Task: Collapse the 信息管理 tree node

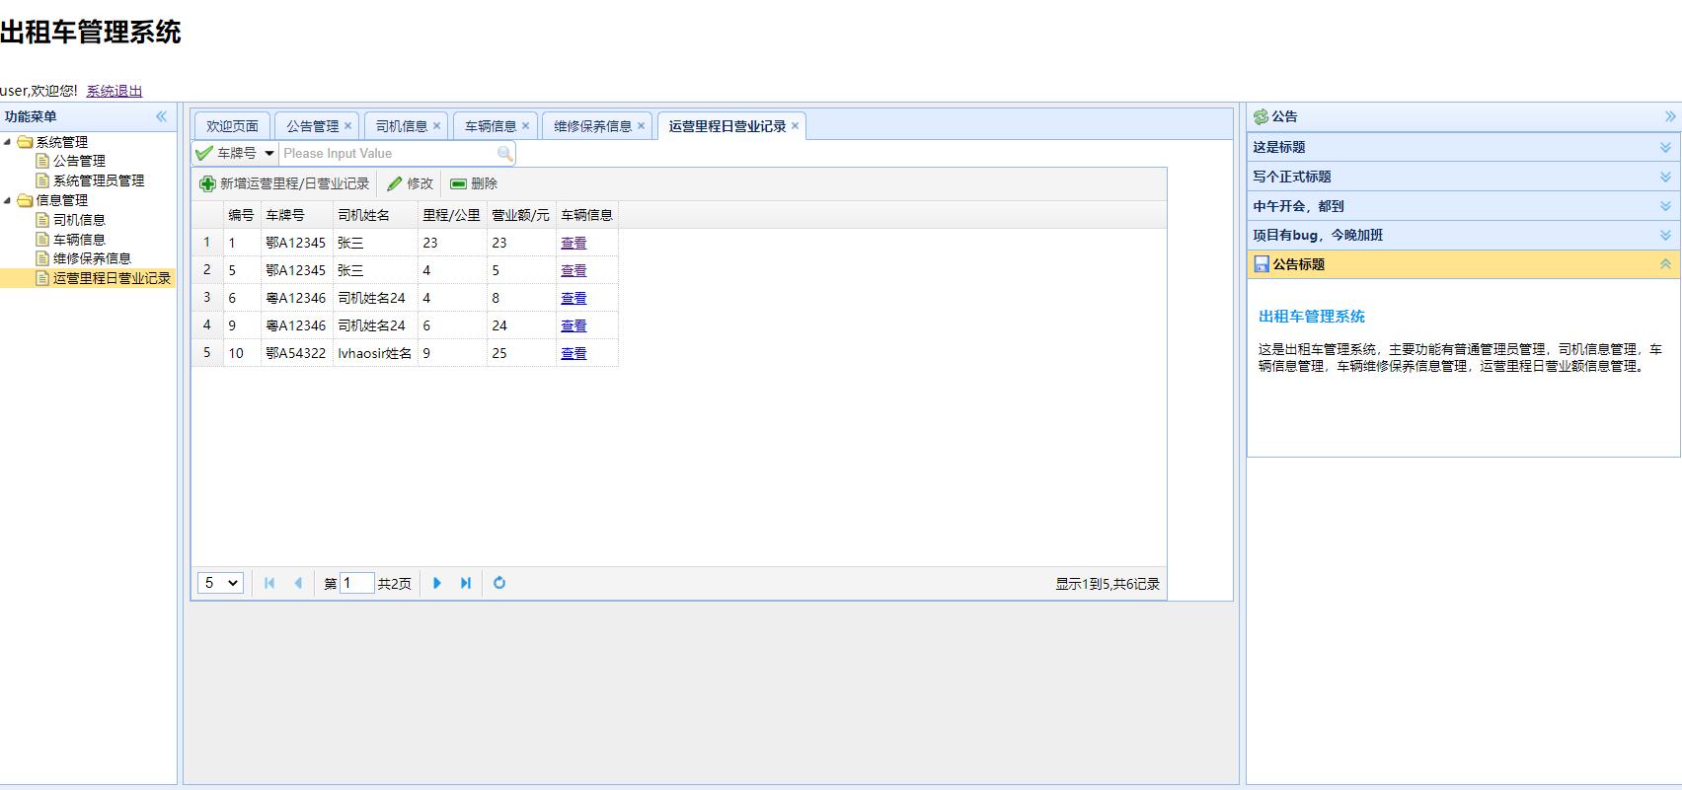Action: pyautogui.click(x=7, y=200)
